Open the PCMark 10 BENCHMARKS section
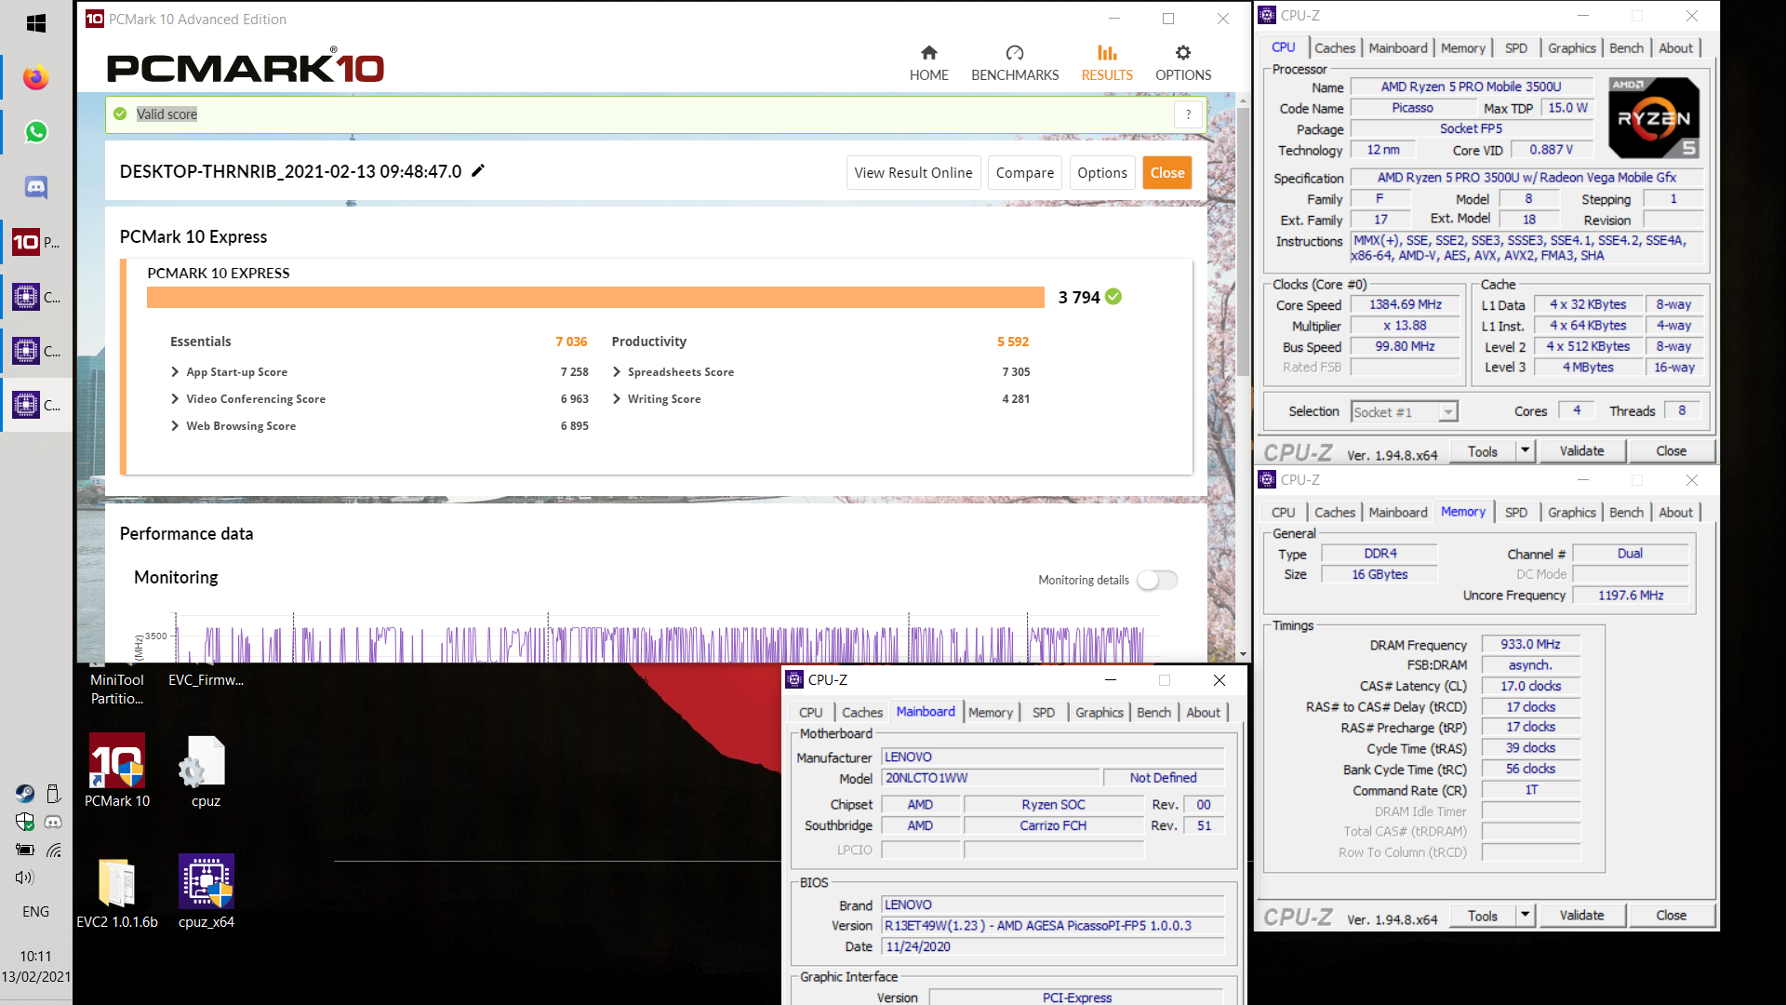 pos(1015,63)
